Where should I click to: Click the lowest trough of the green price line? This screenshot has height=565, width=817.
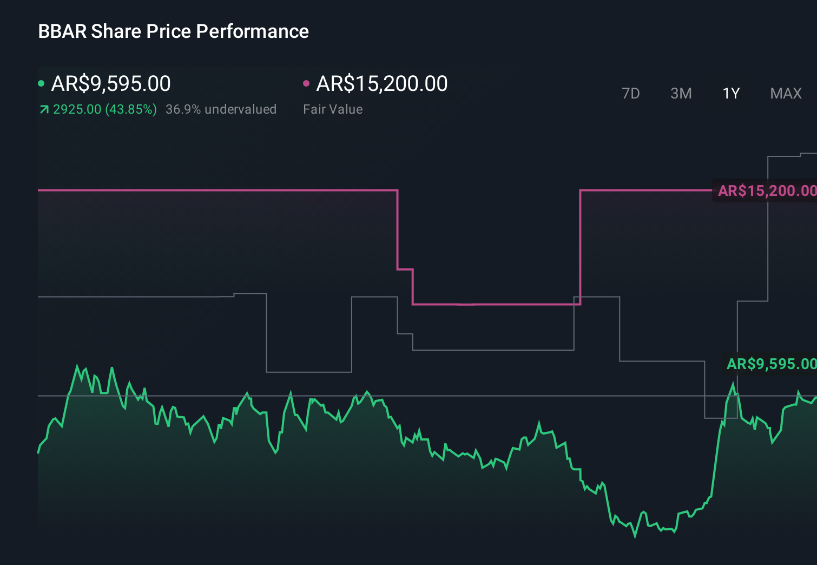pyautogui.click(x=635, y=536)
